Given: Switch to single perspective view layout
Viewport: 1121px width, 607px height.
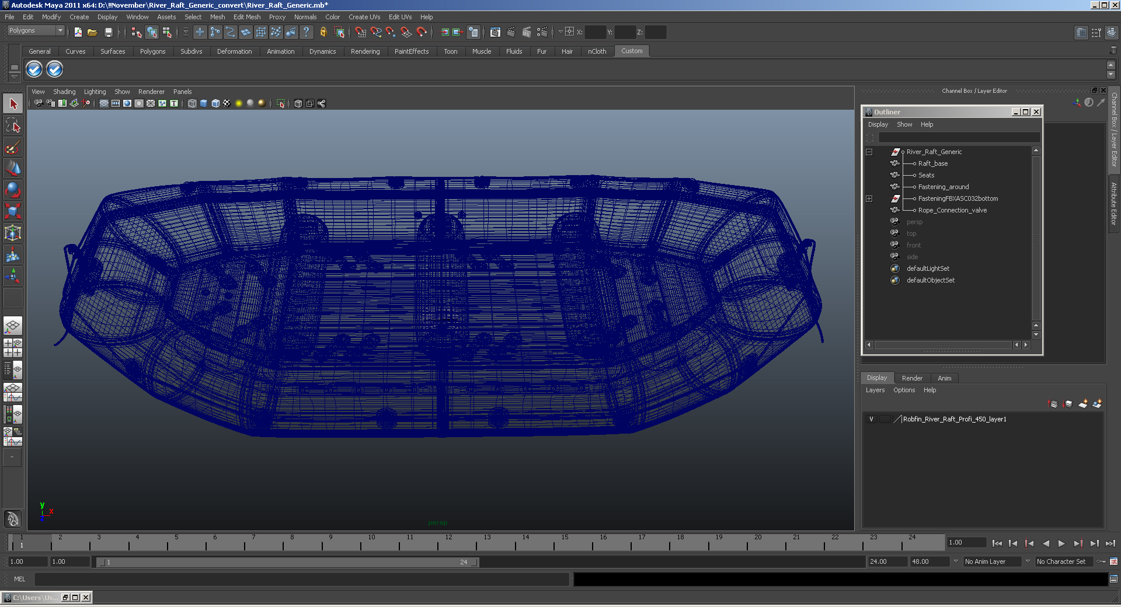Looking at the screenshot, I should point(13,326).
